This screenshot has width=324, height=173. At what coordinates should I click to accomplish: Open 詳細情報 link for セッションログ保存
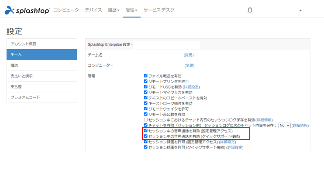point(264,120)
